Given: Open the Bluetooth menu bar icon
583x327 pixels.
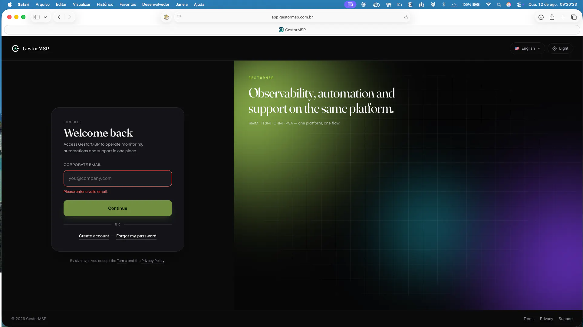Looking at the screenshot, I should 444,5.
